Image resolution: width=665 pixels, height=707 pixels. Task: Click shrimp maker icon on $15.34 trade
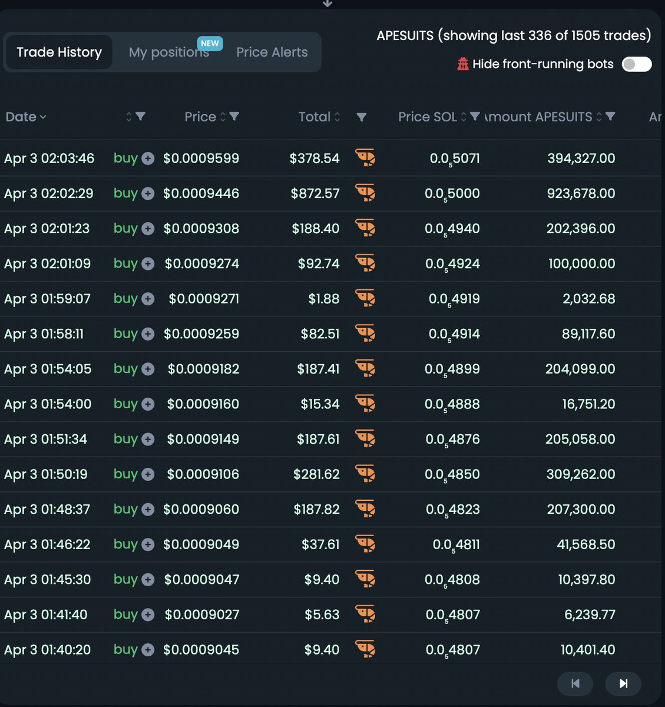click(x=365, y=404)
